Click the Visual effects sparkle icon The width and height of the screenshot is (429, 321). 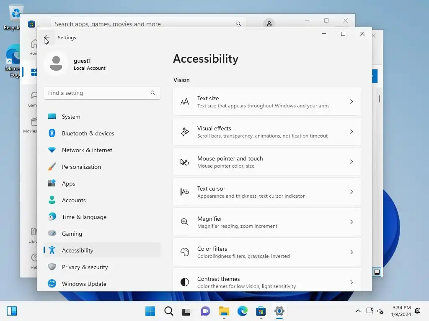(x=185, y=132)
